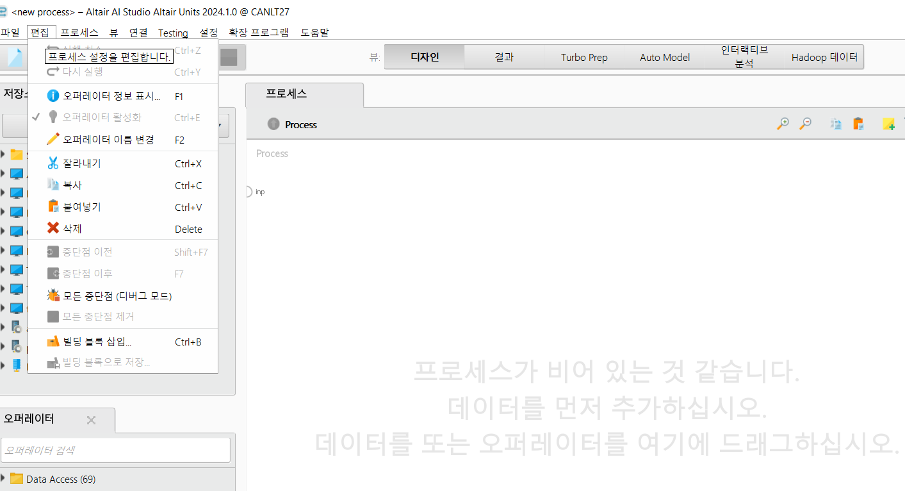The image size is (905, 491).
Task: Open the Auto Model view
Action: tap(664, 57)
